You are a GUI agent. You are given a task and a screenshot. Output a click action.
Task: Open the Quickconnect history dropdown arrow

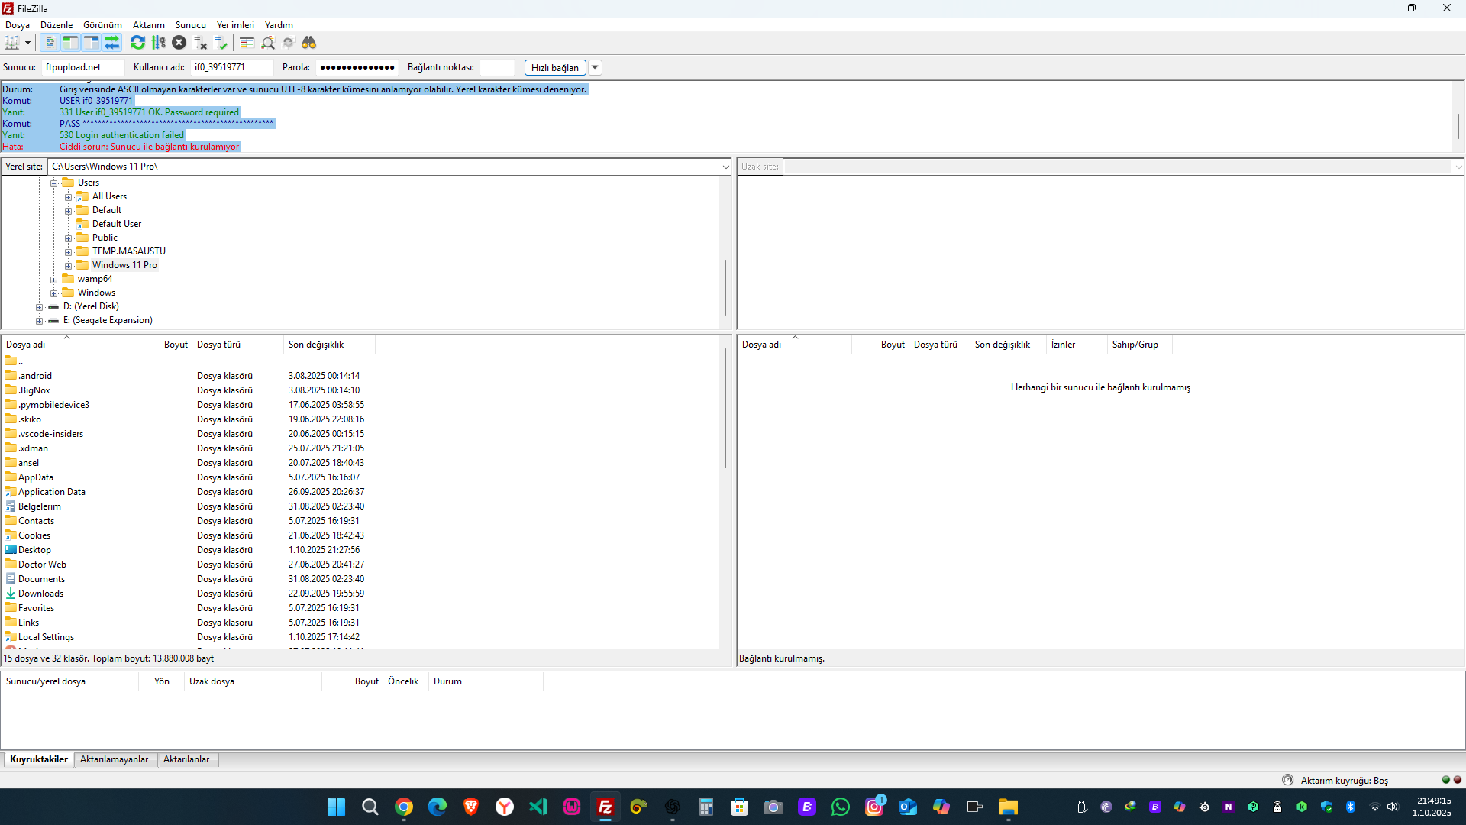tap(595, 67)
